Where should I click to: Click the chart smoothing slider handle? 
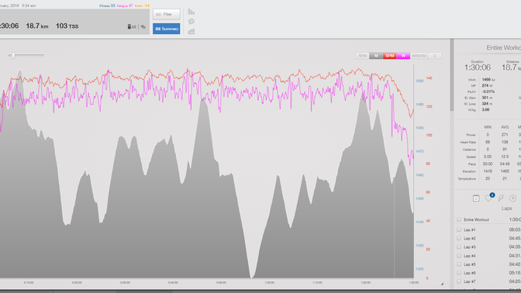coord(13,56)
